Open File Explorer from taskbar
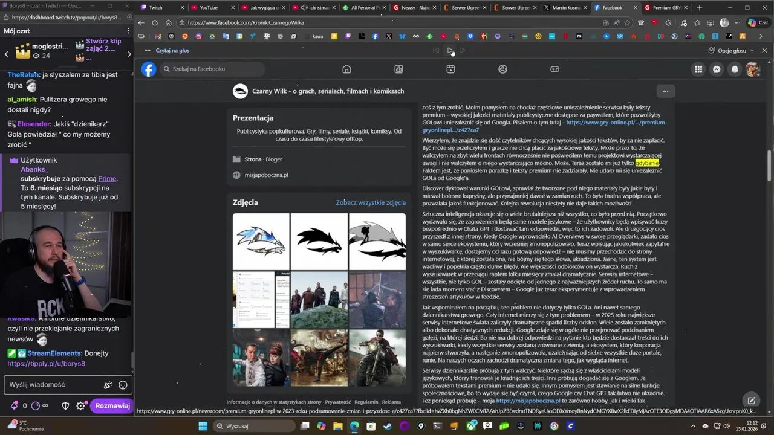Image resolution: width=774 pixels, height=435 pixels. point(338,426)
